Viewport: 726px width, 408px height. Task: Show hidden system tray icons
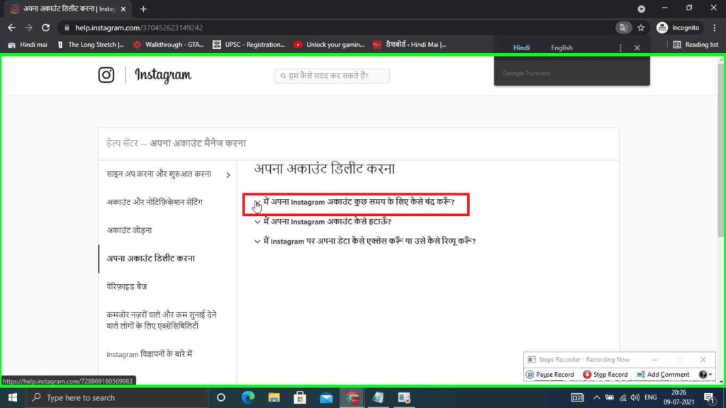tap(596, 397)
